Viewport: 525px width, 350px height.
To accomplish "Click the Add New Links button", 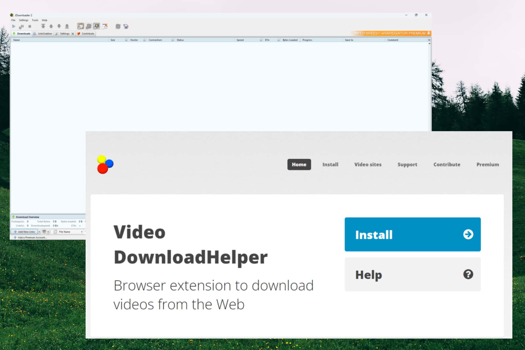I will click(24, 232).
